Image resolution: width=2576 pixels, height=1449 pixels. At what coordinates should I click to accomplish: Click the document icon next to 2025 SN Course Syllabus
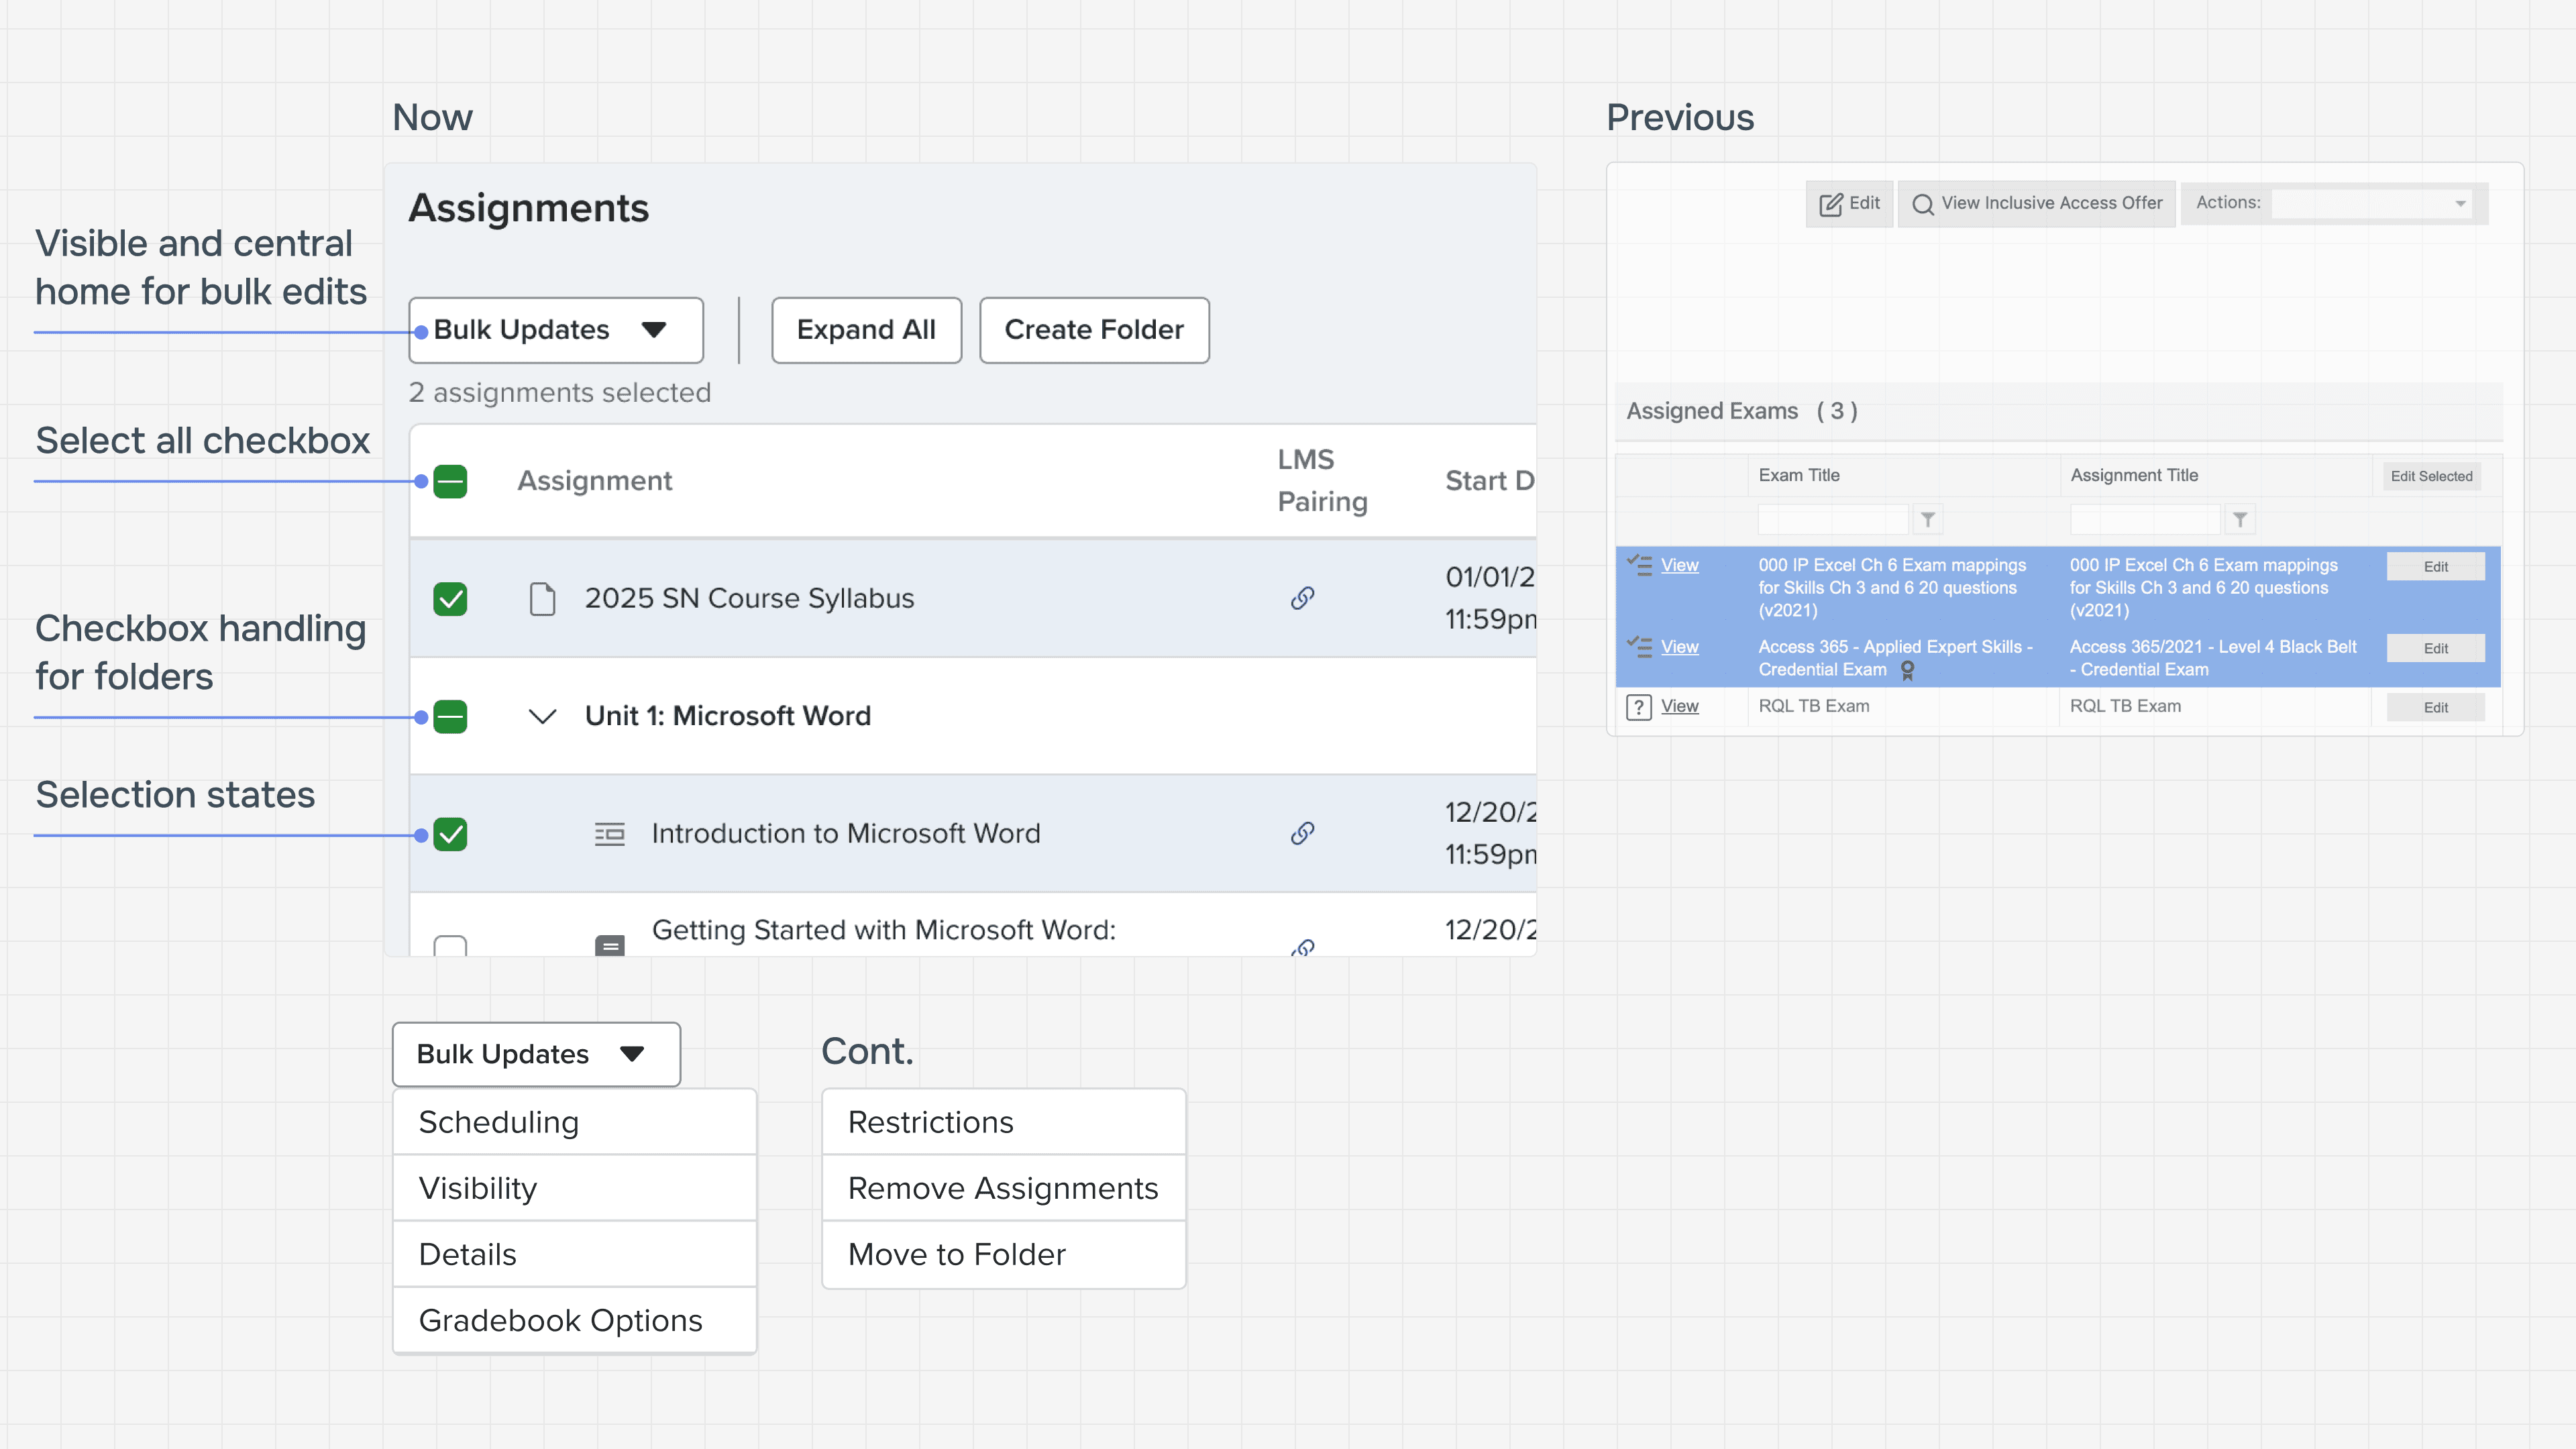pos(542,599)
